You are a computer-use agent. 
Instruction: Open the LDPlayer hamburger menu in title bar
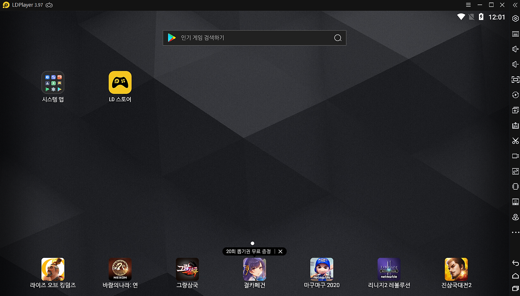(x=468, y=5)
